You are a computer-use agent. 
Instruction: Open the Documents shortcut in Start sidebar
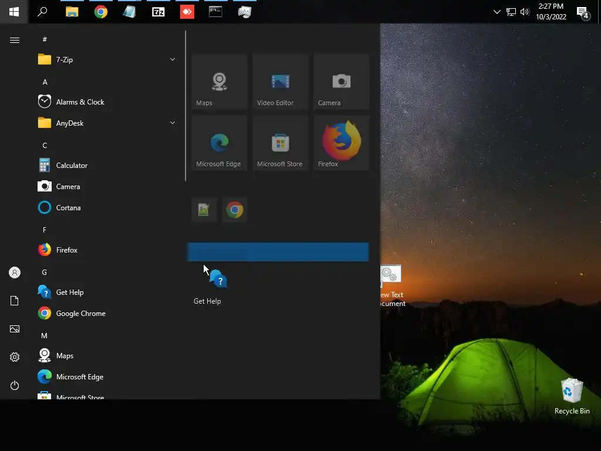tap(15, 301)
